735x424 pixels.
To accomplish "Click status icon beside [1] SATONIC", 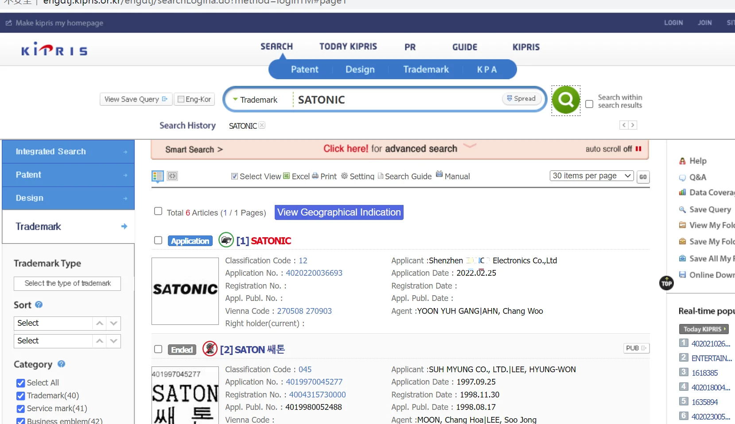I will click(226, 240).
